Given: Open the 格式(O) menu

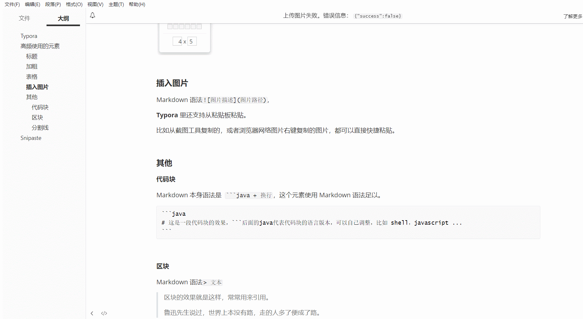Looking at the screenshot, I should [74, 4].
